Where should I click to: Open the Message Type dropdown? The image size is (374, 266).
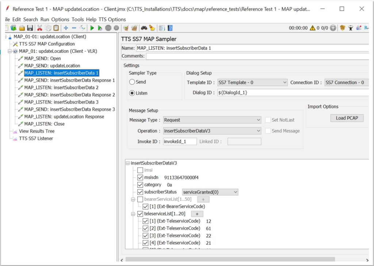pyautogui.click(x=212, y=120)
